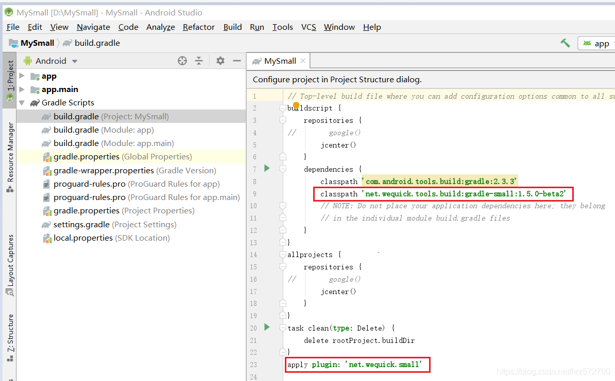Hide the Project panel with minus icon
Screen dimensions: 615x381
[x=237, y=61]
